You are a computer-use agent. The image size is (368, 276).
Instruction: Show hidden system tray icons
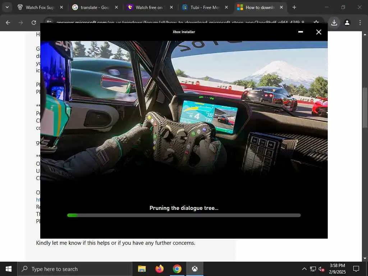click(x=304, y=269)
